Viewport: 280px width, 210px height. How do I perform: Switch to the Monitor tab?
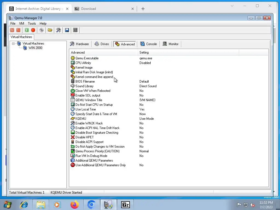pos(171,44)
